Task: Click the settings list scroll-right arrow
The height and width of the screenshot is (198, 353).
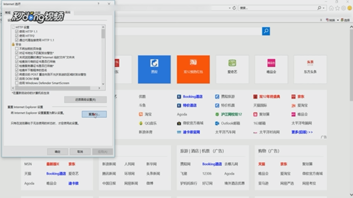Action: (x=99, y=88)
